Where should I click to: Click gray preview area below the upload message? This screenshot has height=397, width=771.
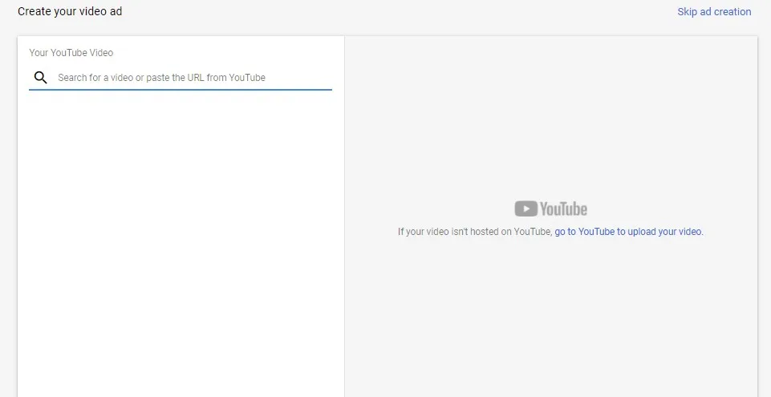click(x=550, y=321)
